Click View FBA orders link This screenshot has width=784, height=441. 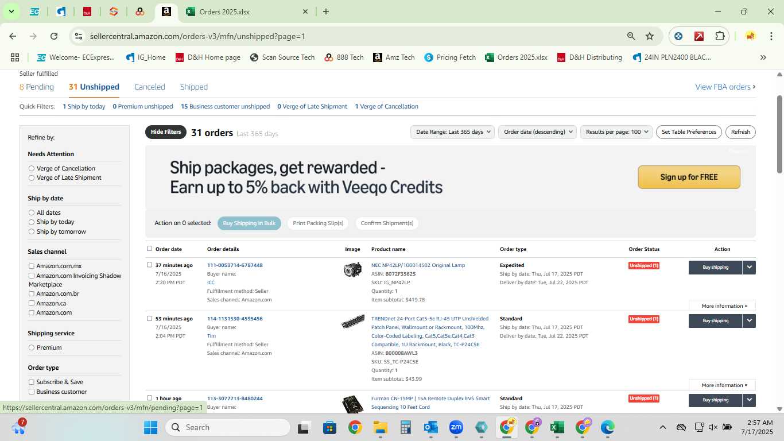pyautogui.click(x=725, y=87)
